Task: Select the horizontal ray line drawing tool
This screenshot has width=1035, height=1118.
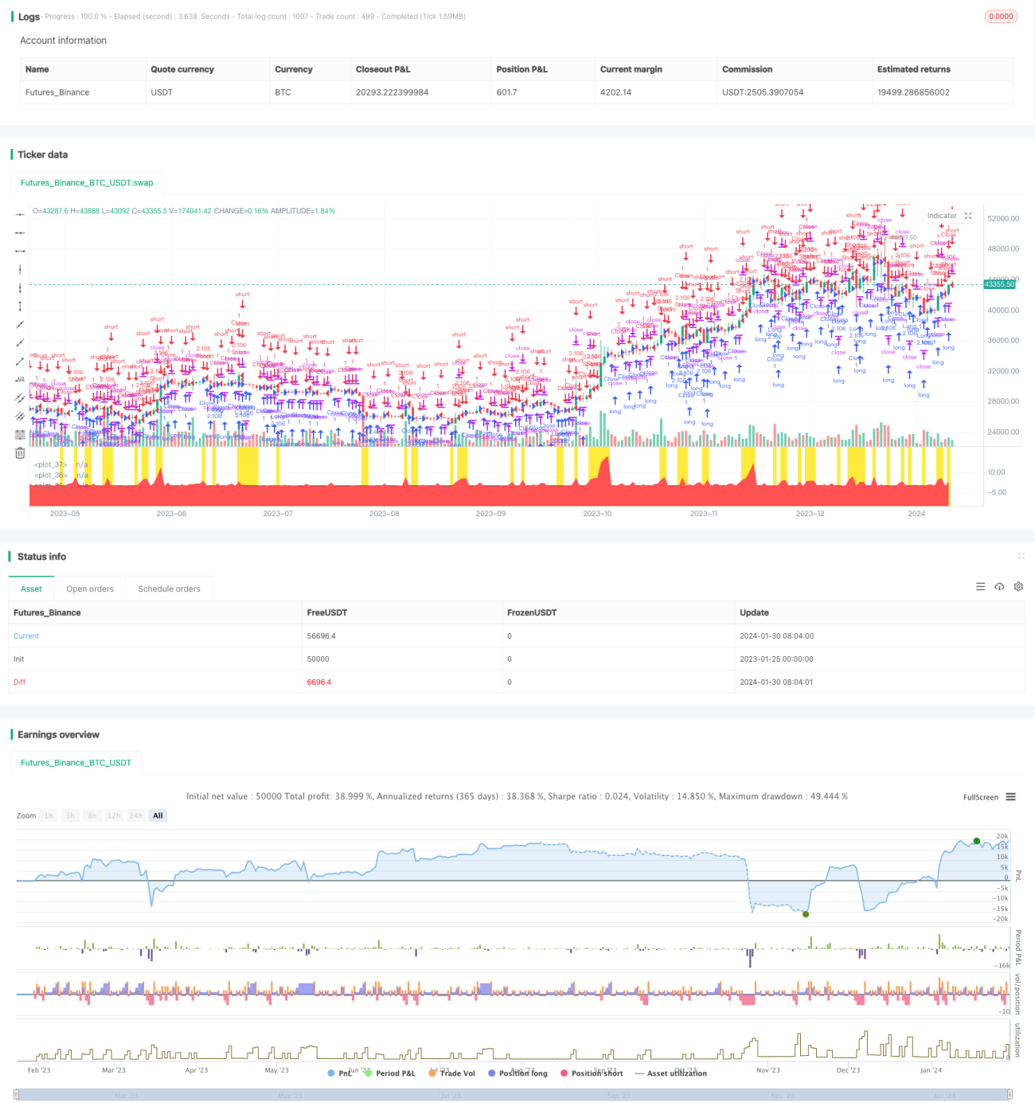Action: (x=20, y=233)
